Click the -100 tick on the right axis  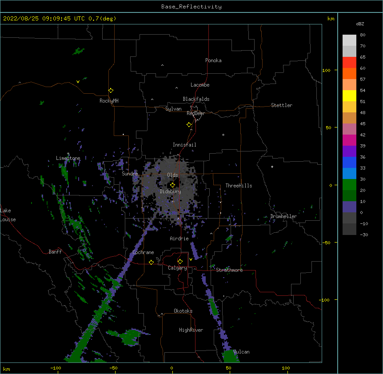[x=325, y=300]
